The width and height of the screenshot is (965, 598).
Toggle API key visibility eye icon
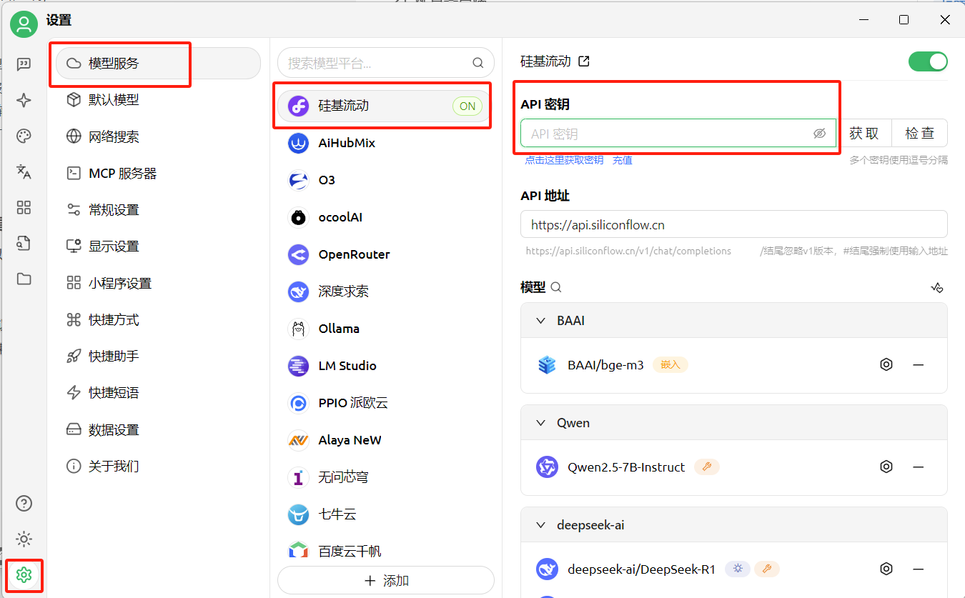[x=819, y=134]
